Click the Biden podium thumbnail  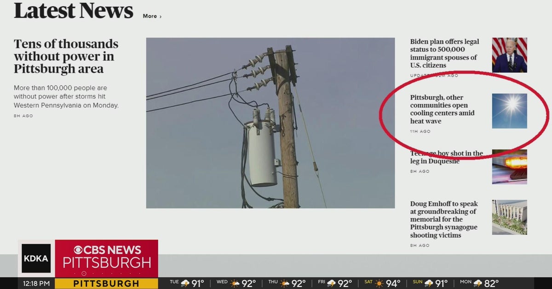coord(510,55)
